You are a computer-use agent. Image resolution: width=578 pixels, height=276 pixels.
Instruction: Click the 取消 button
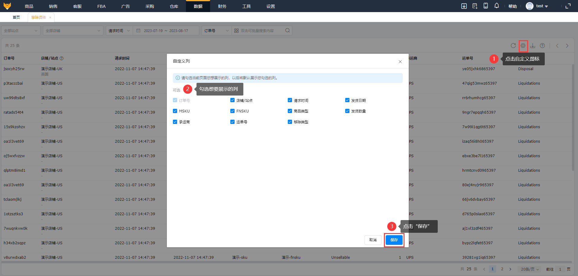point(373,240)
